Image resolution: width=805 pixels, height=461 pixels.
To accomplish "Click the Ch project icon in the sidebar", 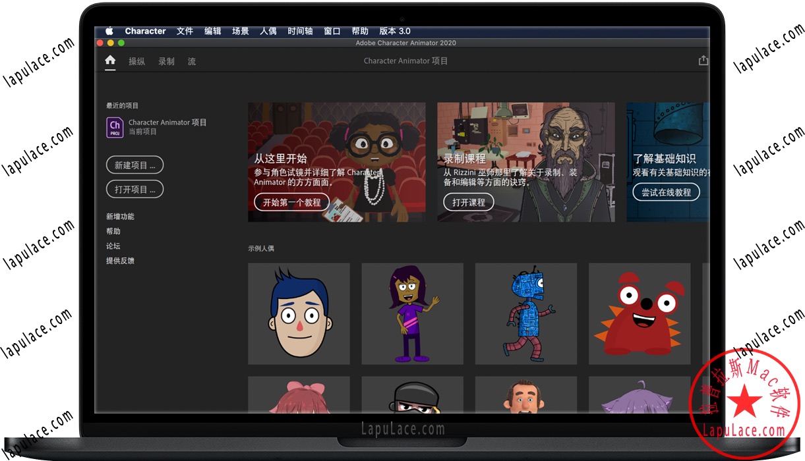I will coord(114,127).
